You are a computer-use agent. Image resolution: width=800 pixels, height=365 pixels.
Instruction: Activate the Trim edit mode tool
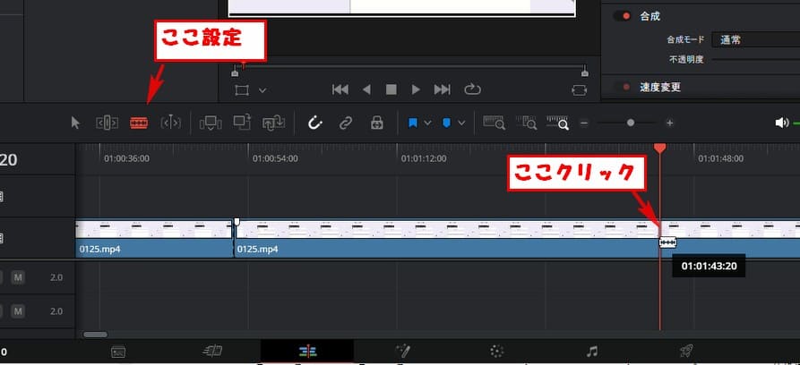coord(107,123)
